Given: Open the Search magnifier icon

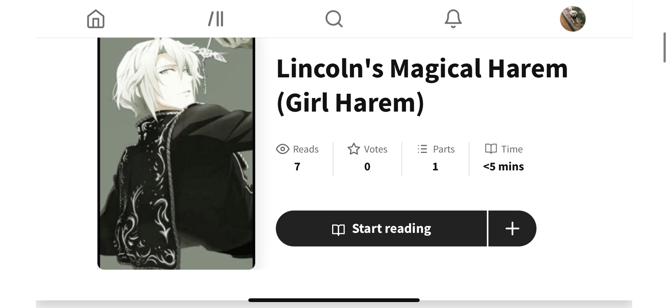Looking at the screenshot, I should (334, 19).
